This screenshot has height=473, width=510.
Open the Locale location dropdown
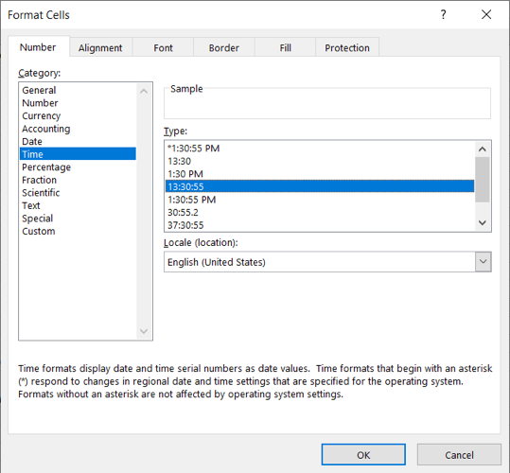[483, 262]
